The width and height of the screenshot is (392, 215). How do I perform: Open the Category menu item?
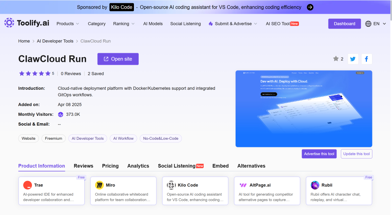coord(97,24)
